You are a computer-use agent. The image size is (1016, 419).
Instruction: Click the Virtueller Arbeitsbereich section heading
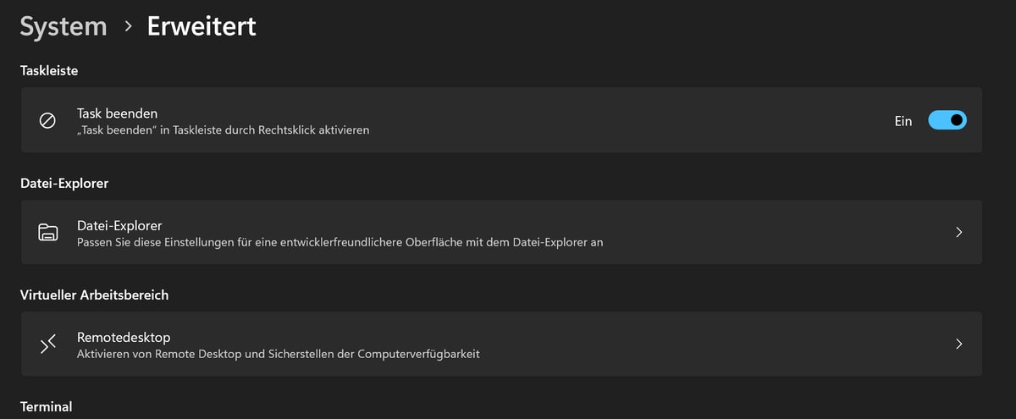[94, 295]
